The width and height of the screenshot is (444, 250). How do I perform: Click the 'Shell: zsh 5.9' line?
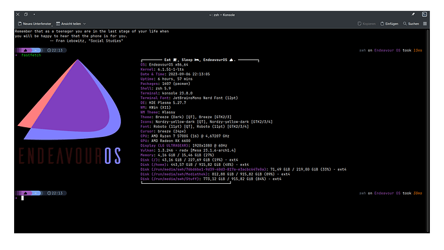click(156, 89)
